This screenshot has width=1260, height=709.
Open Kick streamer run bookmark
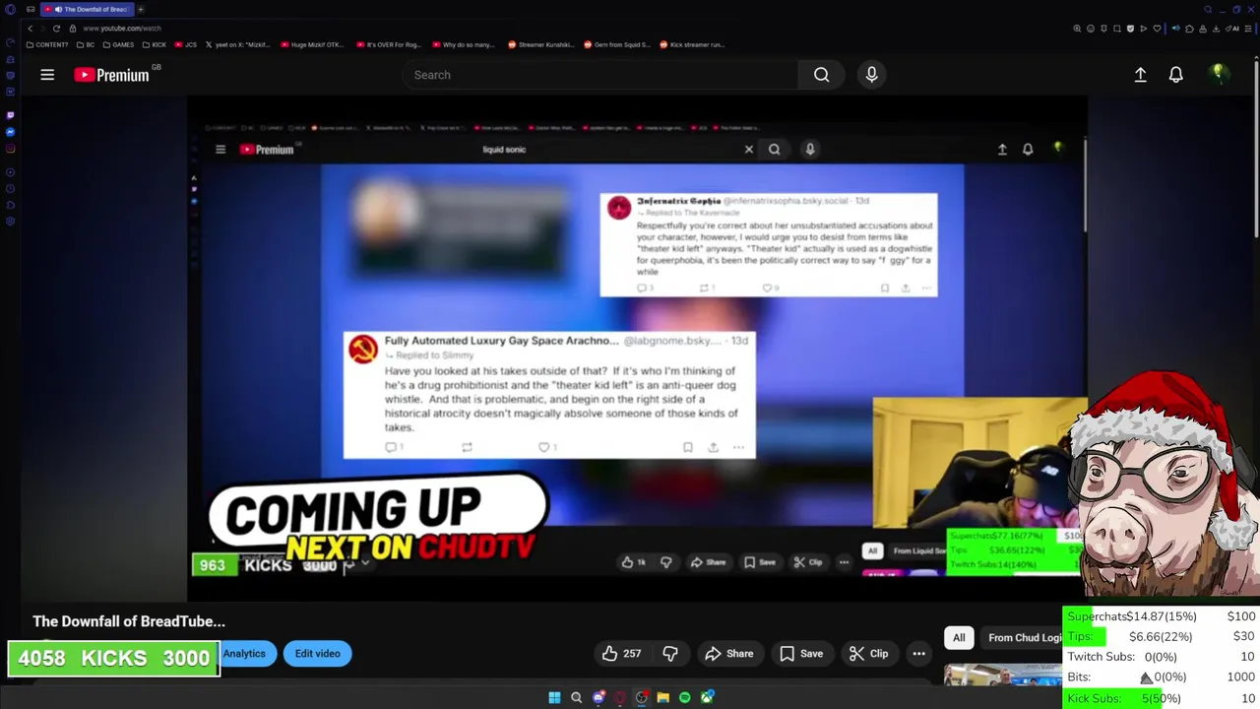coord(692,44)
